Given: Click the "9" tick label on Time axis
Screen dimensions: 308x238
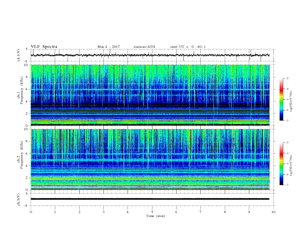Looking at the screenshot, I should 249,212.
